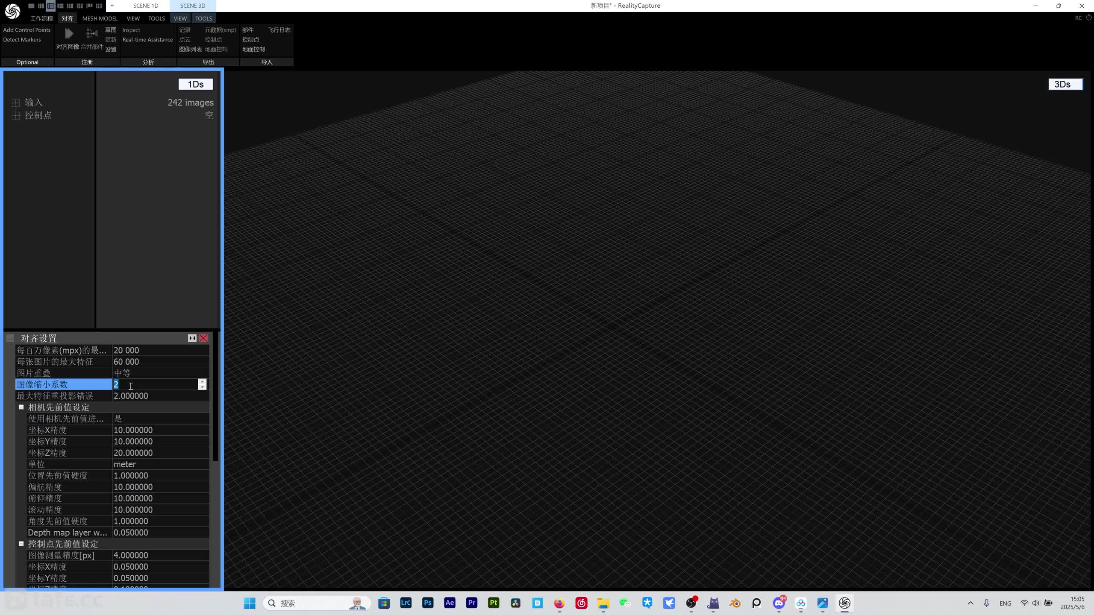Screen dimensions: 1094x615
Task: Click the 1Ds view label button
Action: (x=196, y=84)
